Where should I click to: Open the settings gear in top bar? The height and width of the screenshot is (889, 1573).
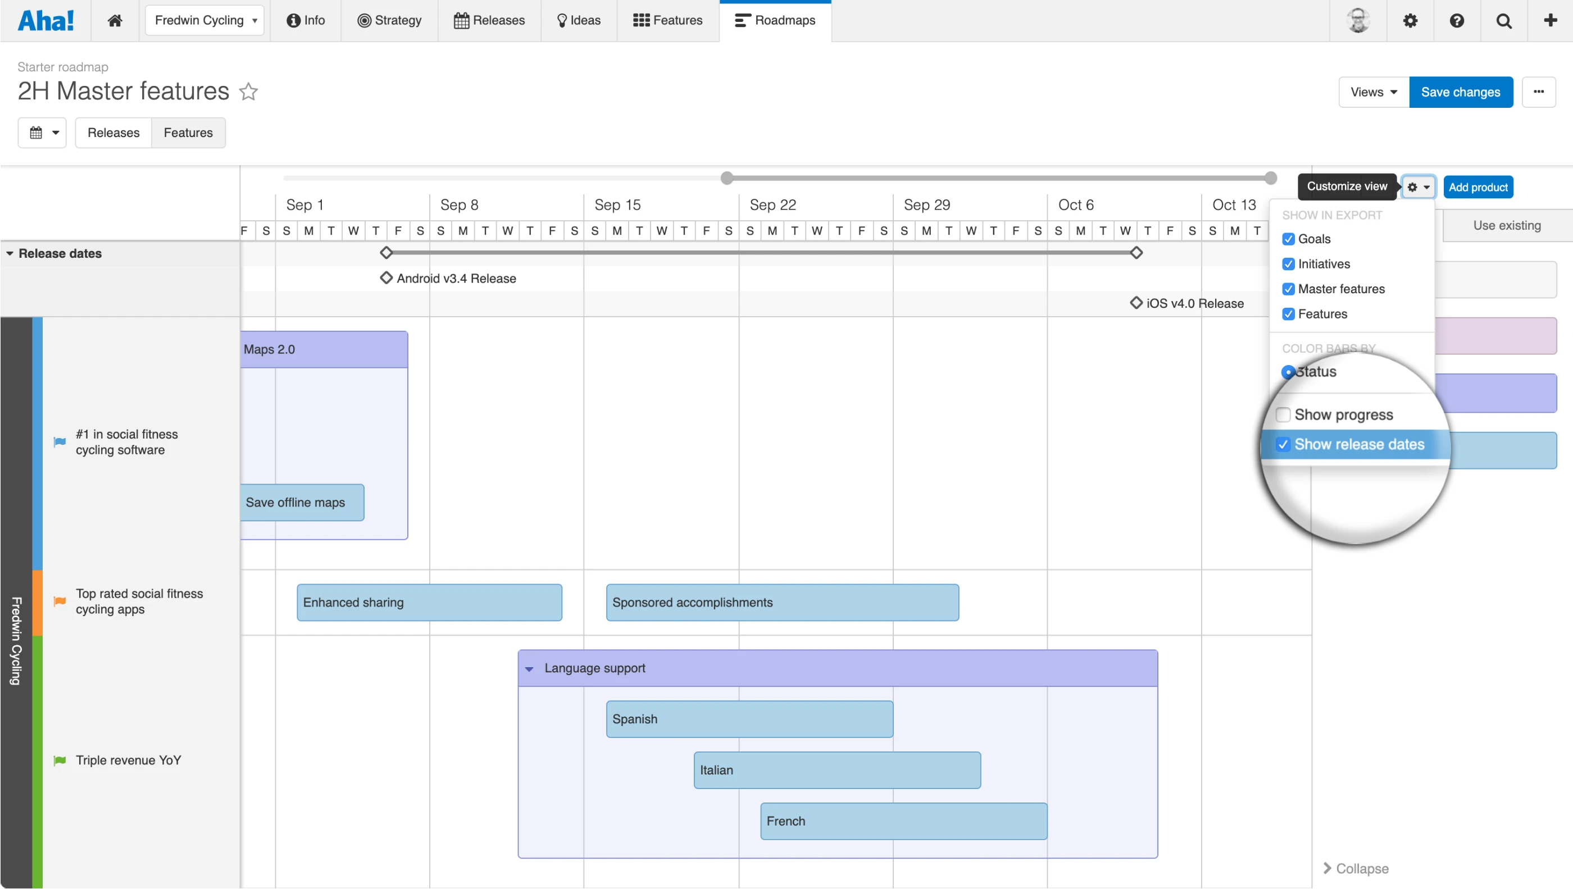(1410, 20)
